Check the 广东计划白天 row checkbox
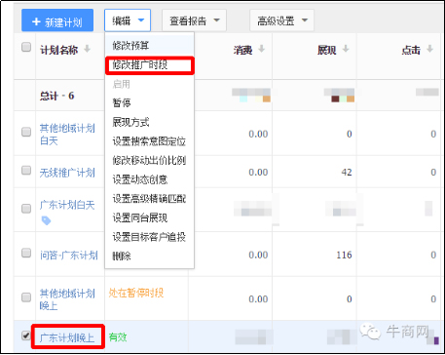 26,209
